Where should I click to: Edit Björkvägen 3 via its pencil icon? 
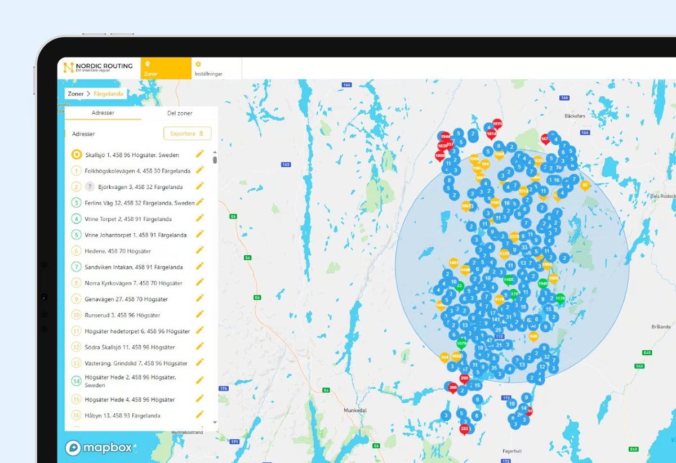tap(199, 186)
